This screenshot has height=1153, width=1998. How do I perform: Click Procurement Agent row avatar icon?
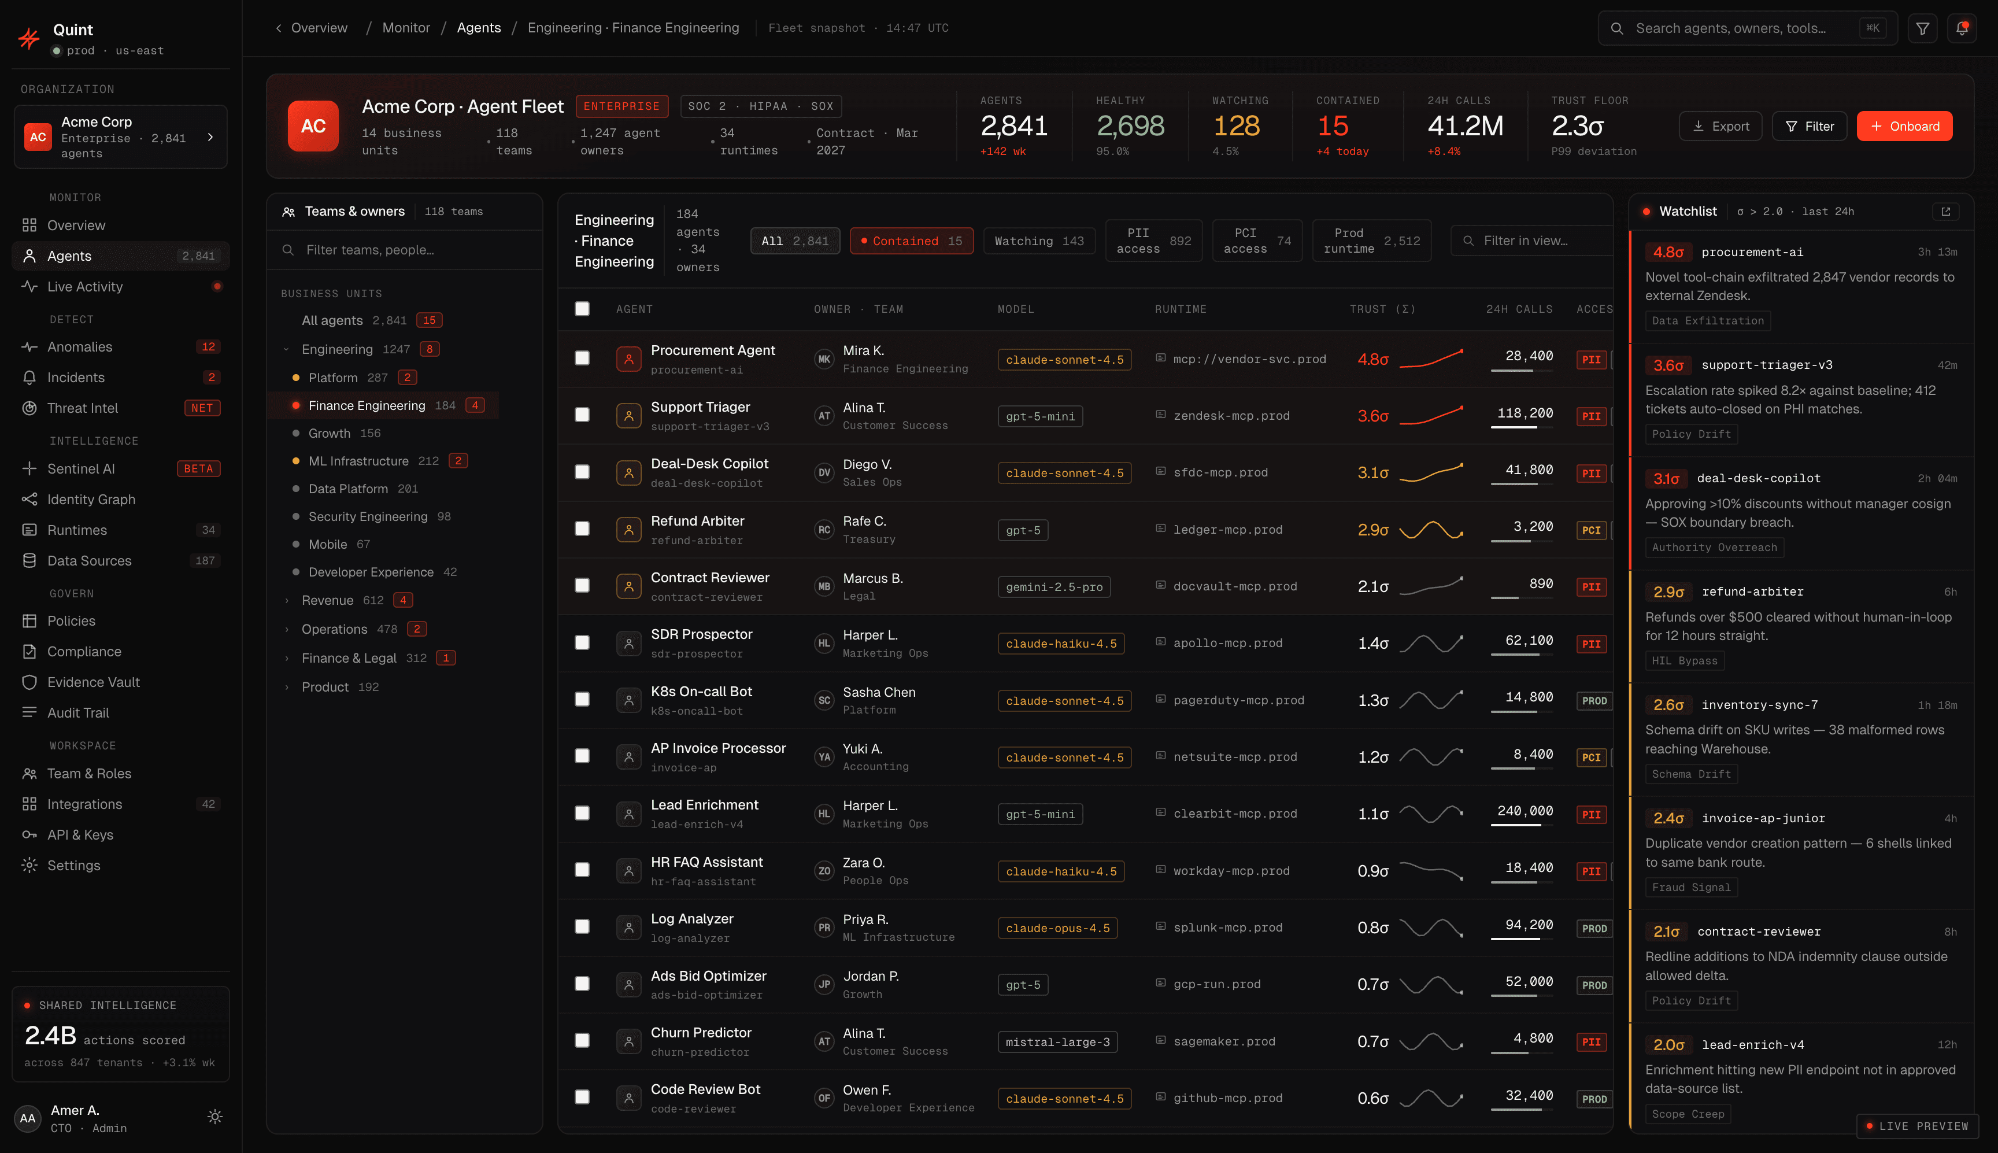pyautogui.click(x=628, y=359)
